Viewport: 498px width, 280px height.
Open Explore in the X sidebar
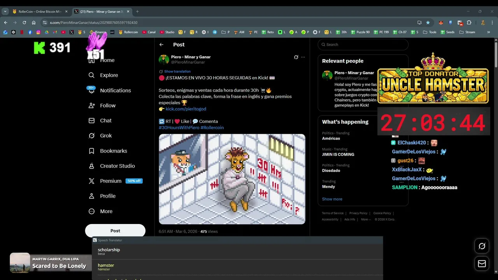(x=103, y=75)
